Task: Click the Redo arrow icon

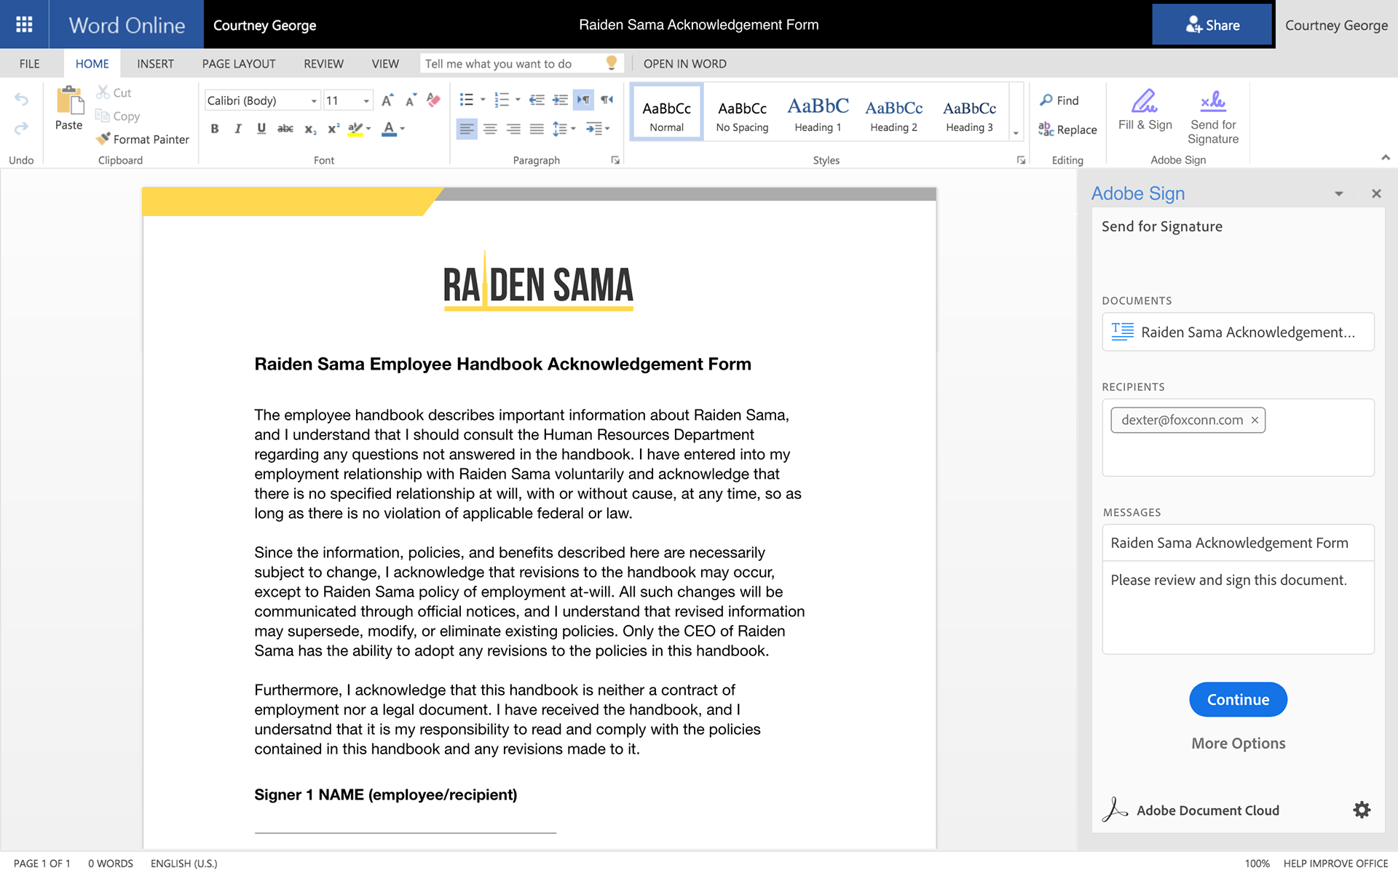Action: (21, 128)
